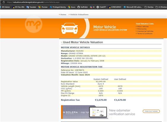Image resolution: width=167 pixels, height=122 pixels.
Task: Click the valuation.vehicleregistration.gov.mt address bar
Action: tap(33, 2)
